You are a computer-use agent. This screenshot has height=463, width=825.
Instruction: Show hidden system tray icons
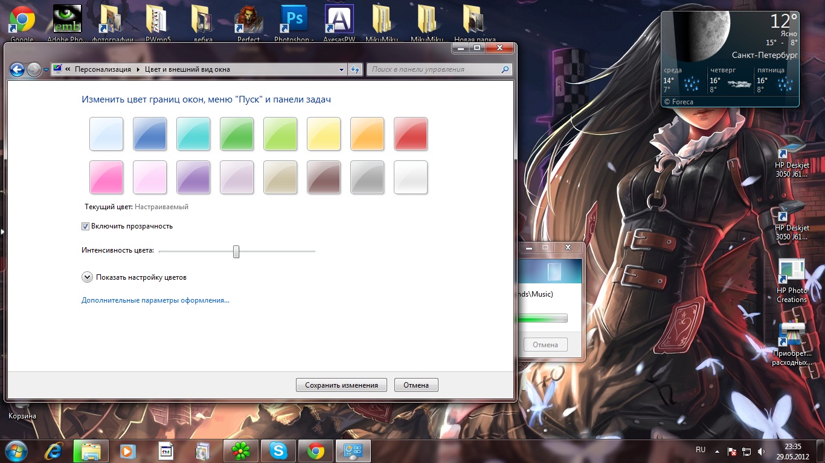click(x=716, y=451)
